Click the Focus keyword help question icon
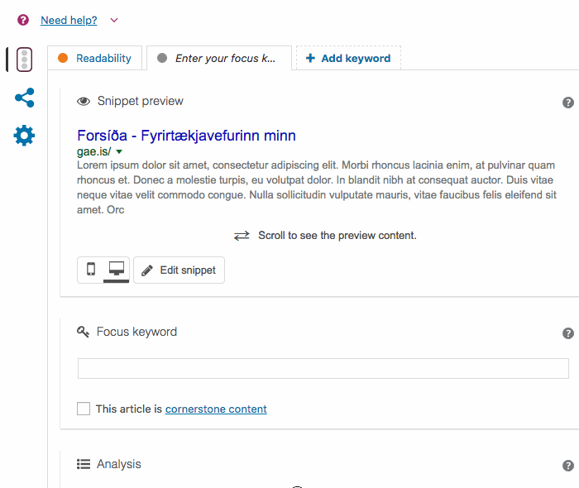Image resolution: width=579 pixels, height=488 pixels. [567, 333]
